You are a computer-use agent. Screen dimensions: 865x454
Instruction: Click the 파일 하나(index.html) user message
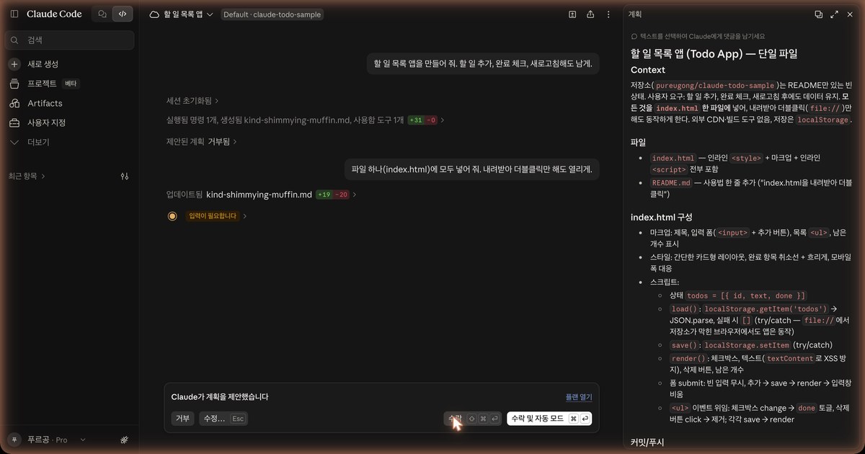click(x=471, y=170)
